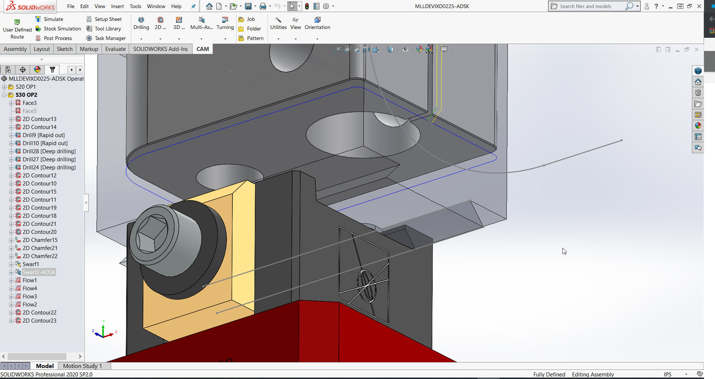Open the Drilling operations dropdown
715x379 pixels.
(141, 39)
